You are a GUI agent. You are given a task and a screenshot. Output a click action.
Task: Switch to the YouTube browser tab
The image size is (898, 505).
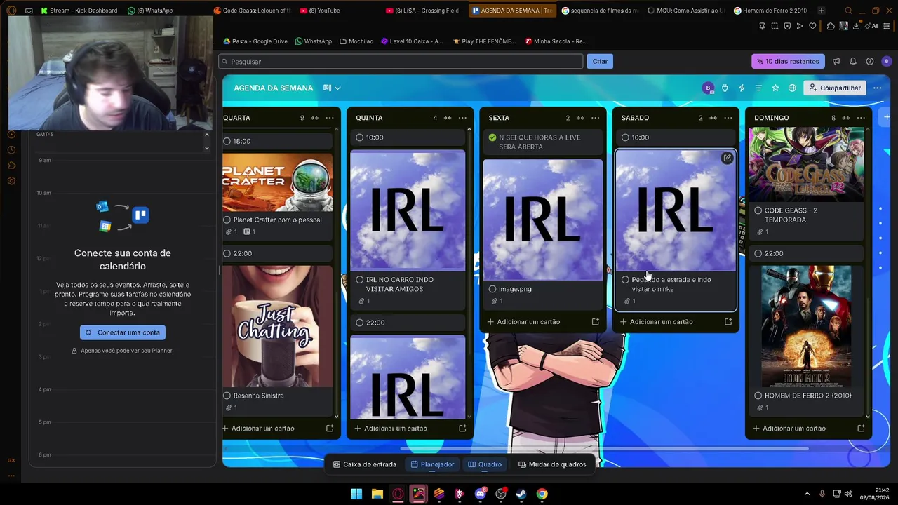click(321, 11)
